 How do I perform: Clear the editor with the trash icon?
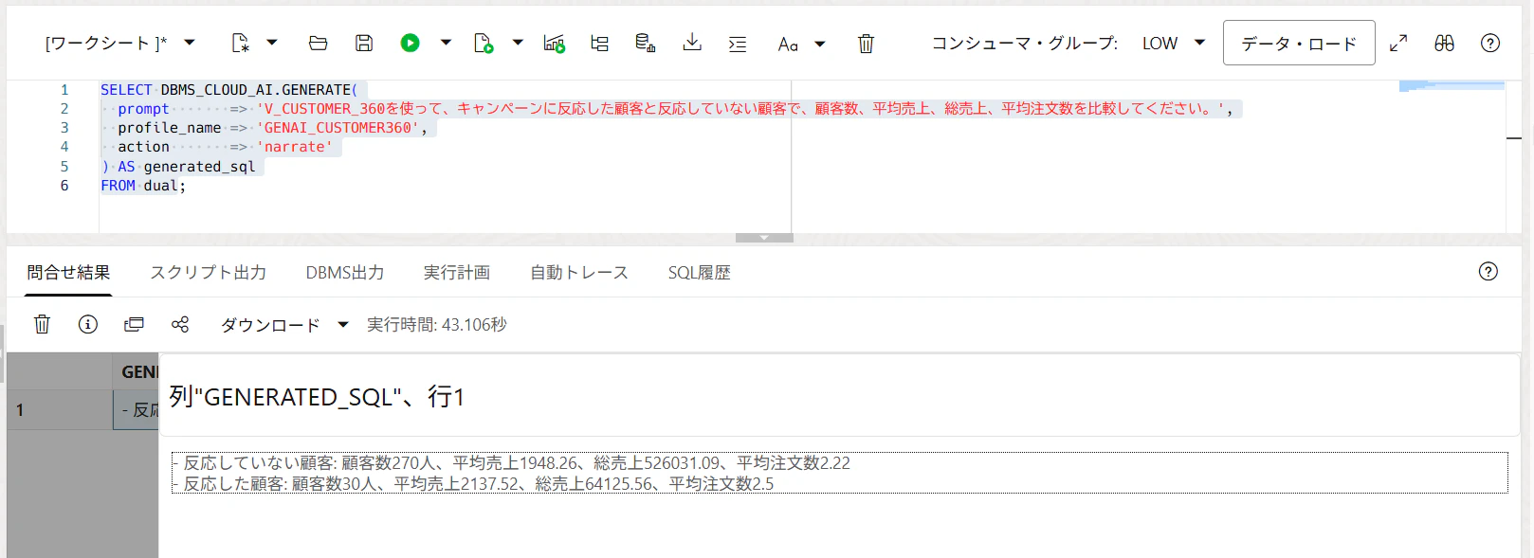[866, 44]
